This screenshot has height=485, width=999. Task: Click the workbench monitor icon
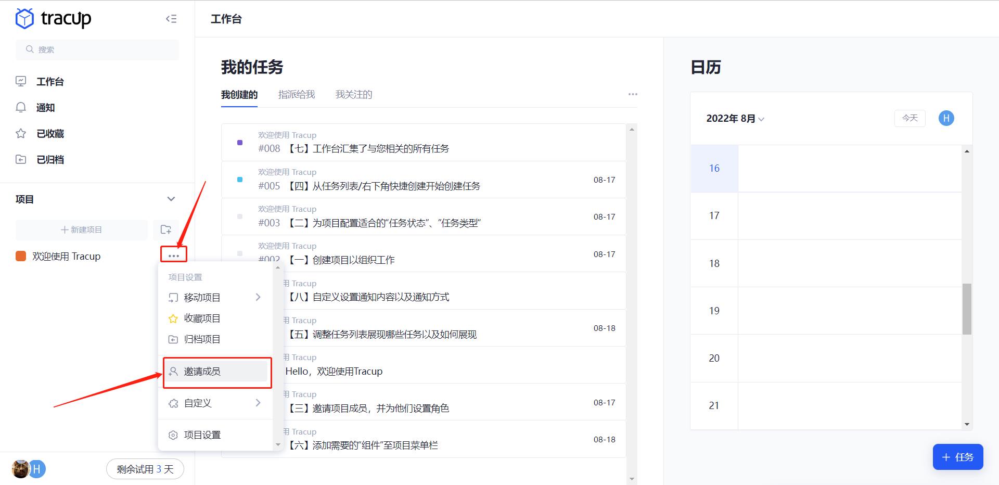(21, 81)
